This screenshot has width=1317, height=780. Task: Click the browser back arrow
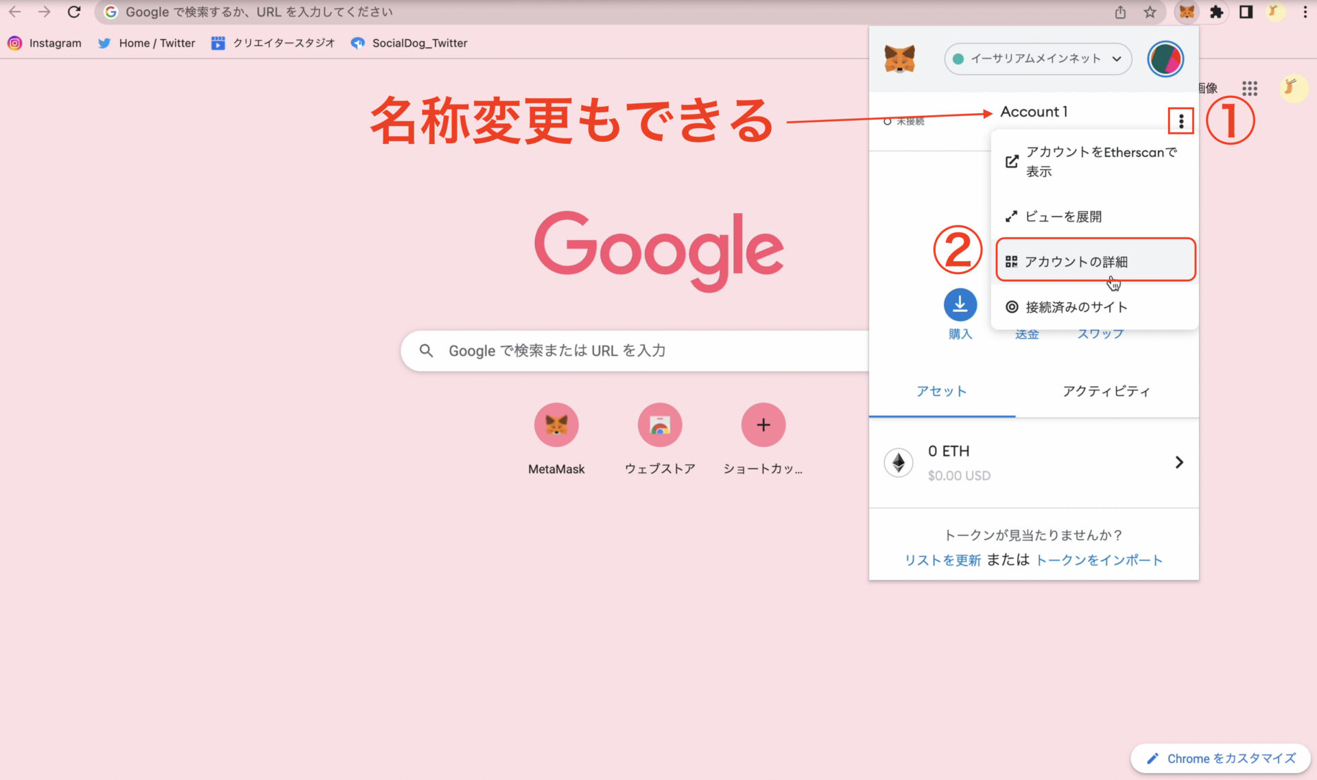[x=14, y=12]
